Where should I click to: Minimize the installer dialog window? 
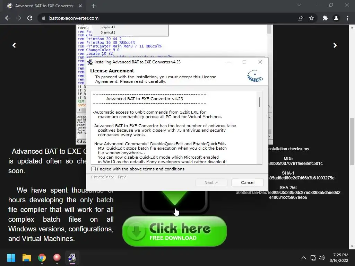click(x=229, y=62)
